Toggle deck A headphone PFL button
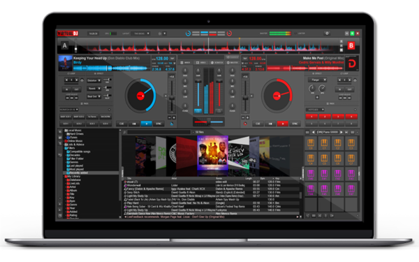 (x=198, y=110)
